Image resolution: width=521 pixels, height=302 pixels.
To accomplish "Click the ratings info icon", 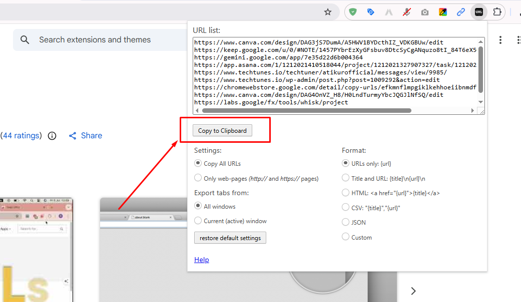I will [x=52, y=136].
